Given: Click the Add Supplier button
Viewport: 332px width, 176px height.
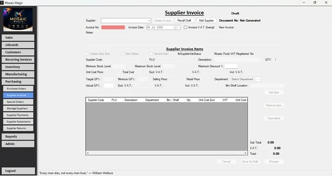Looking at the screenshot, I should (x=206, y=21).
